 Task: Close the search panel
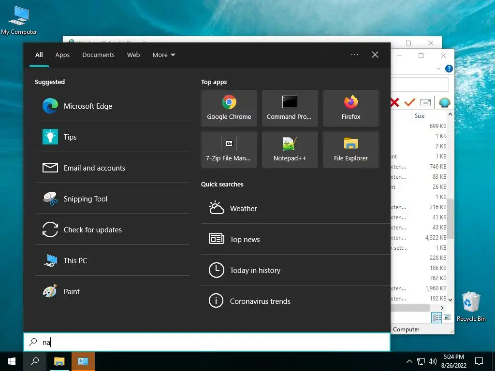point(375,55)
